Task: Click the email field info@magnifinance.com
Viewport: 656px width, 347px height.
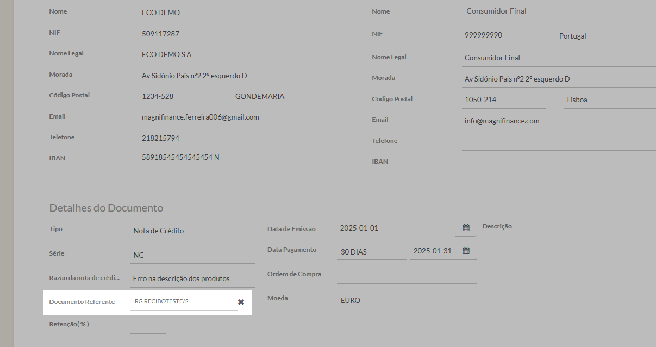Action: pyautogui.click(x=559, y=121)
